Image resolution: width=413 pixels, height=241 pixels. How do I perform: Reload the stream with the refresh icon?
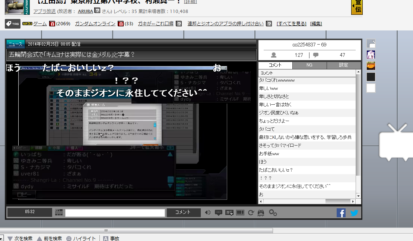(x=251, y=212)
